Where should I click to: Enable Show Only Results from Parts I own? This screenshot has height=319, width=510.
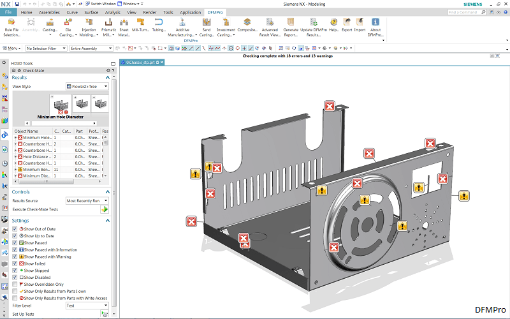15,291
